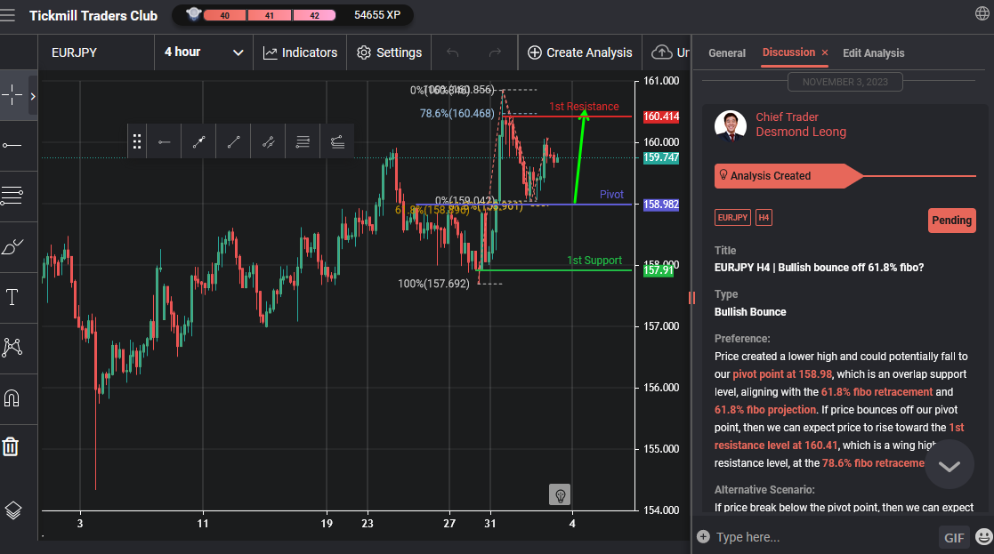Click the Pivot line label
Image resolution: width=994 pixels, height=554 pixels.
[611, 195]
